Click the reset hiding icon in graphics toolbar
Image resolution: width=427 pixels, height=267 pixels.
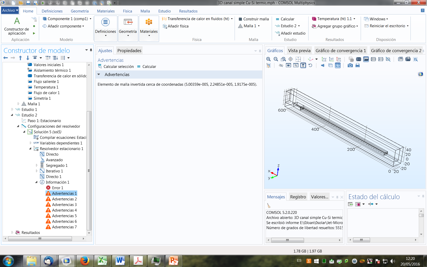(x=310, y=65)
